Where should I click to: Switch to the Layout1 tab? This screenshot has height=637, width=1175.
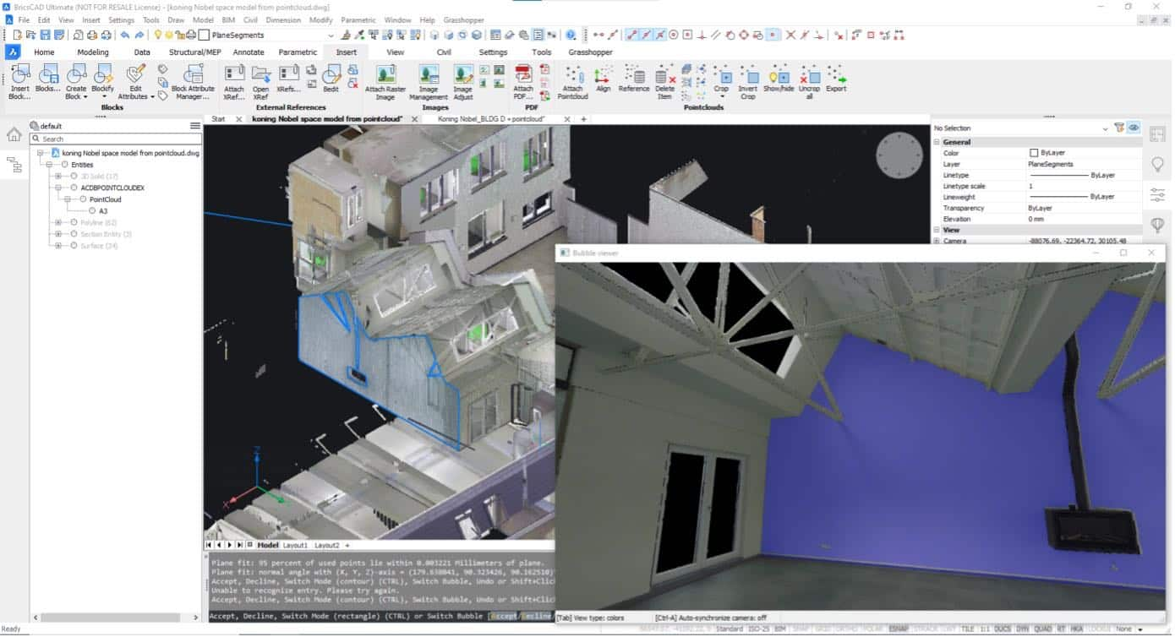tap(295, 545)
